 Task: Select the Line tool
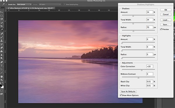[x=1, y=73]
